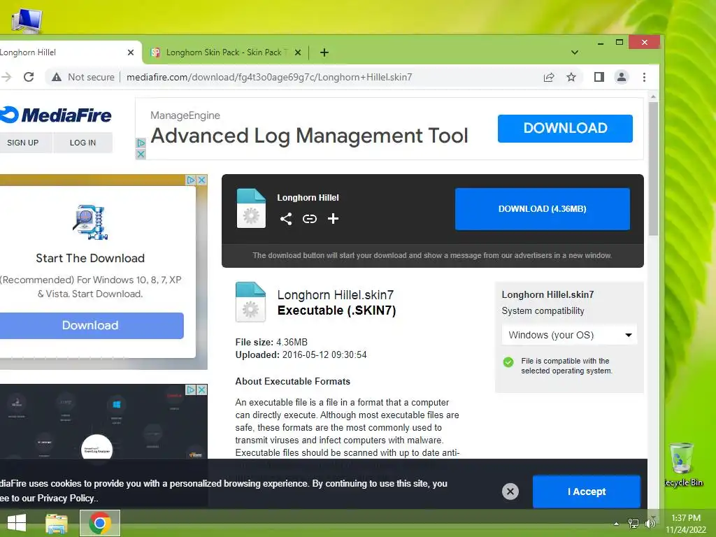
Task: Bookmark this page with the star icon
Action: click(x=571, y=77)
